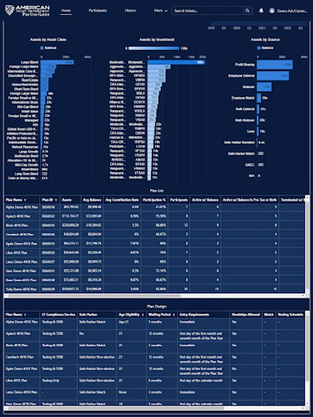313x417 pixels.
Task: Open the Demo AdvComm user menu
Action: point(292,11)
